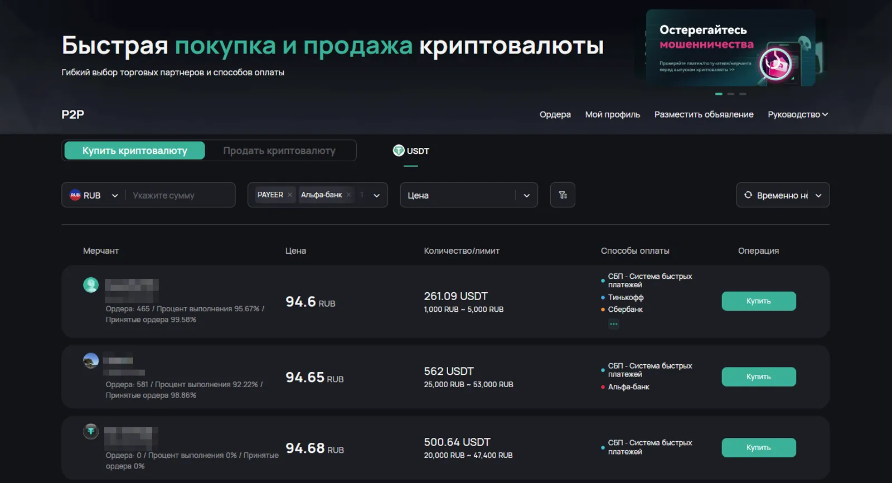The width and height of the screenshot is (892, 483).
Task: Click the 562 USDT amount
Action: click(x=449, y=371)
